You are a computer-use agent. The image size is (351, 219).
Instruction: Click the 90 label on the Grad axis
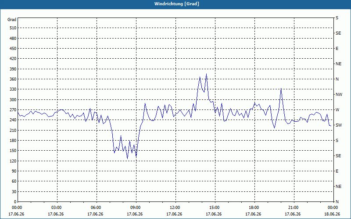pos(14,171)
